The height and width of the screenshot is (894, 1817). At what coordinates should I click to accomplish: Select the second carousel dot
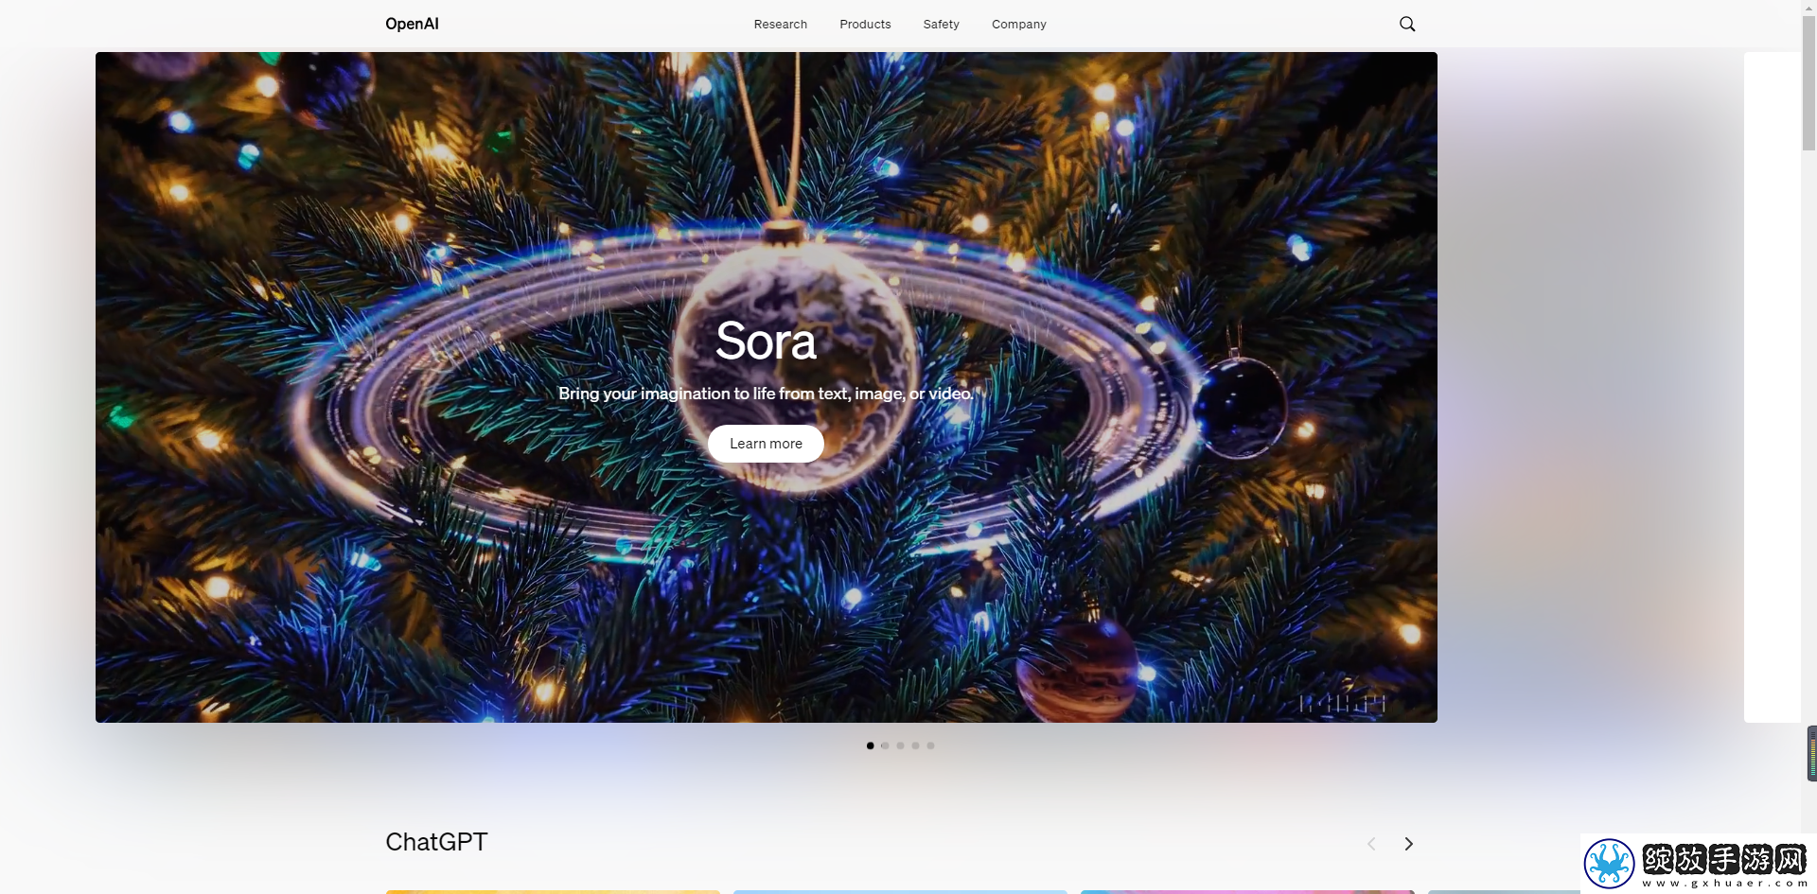[885, 745]
